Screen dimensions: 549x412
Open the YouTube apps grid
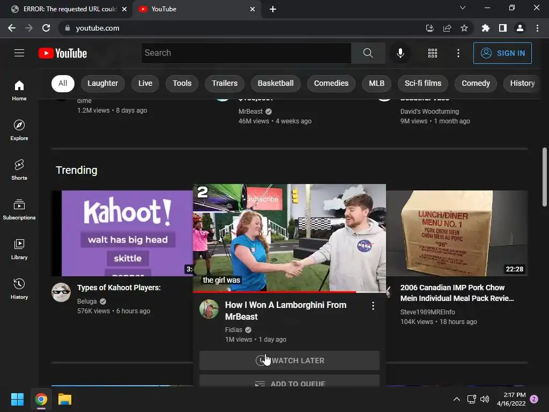433,53
